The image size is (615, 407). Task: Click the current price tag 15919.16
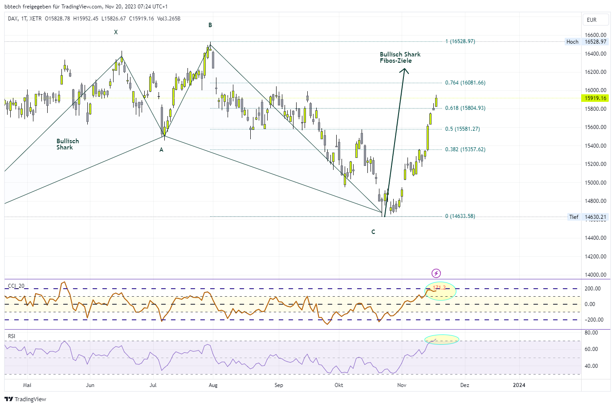coord(595,98)
